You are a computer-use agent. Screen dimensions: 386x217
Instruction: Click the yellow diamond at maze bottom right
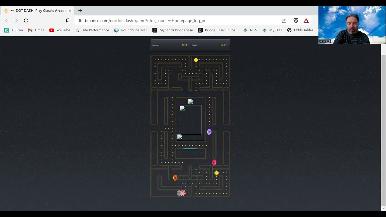coord(217,173)
